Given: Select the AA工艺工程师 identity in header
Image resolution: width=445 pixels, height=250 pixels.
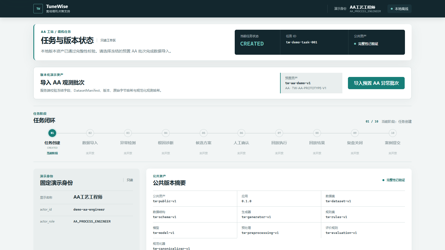Looking at the screenshot, I should [362, 7].
